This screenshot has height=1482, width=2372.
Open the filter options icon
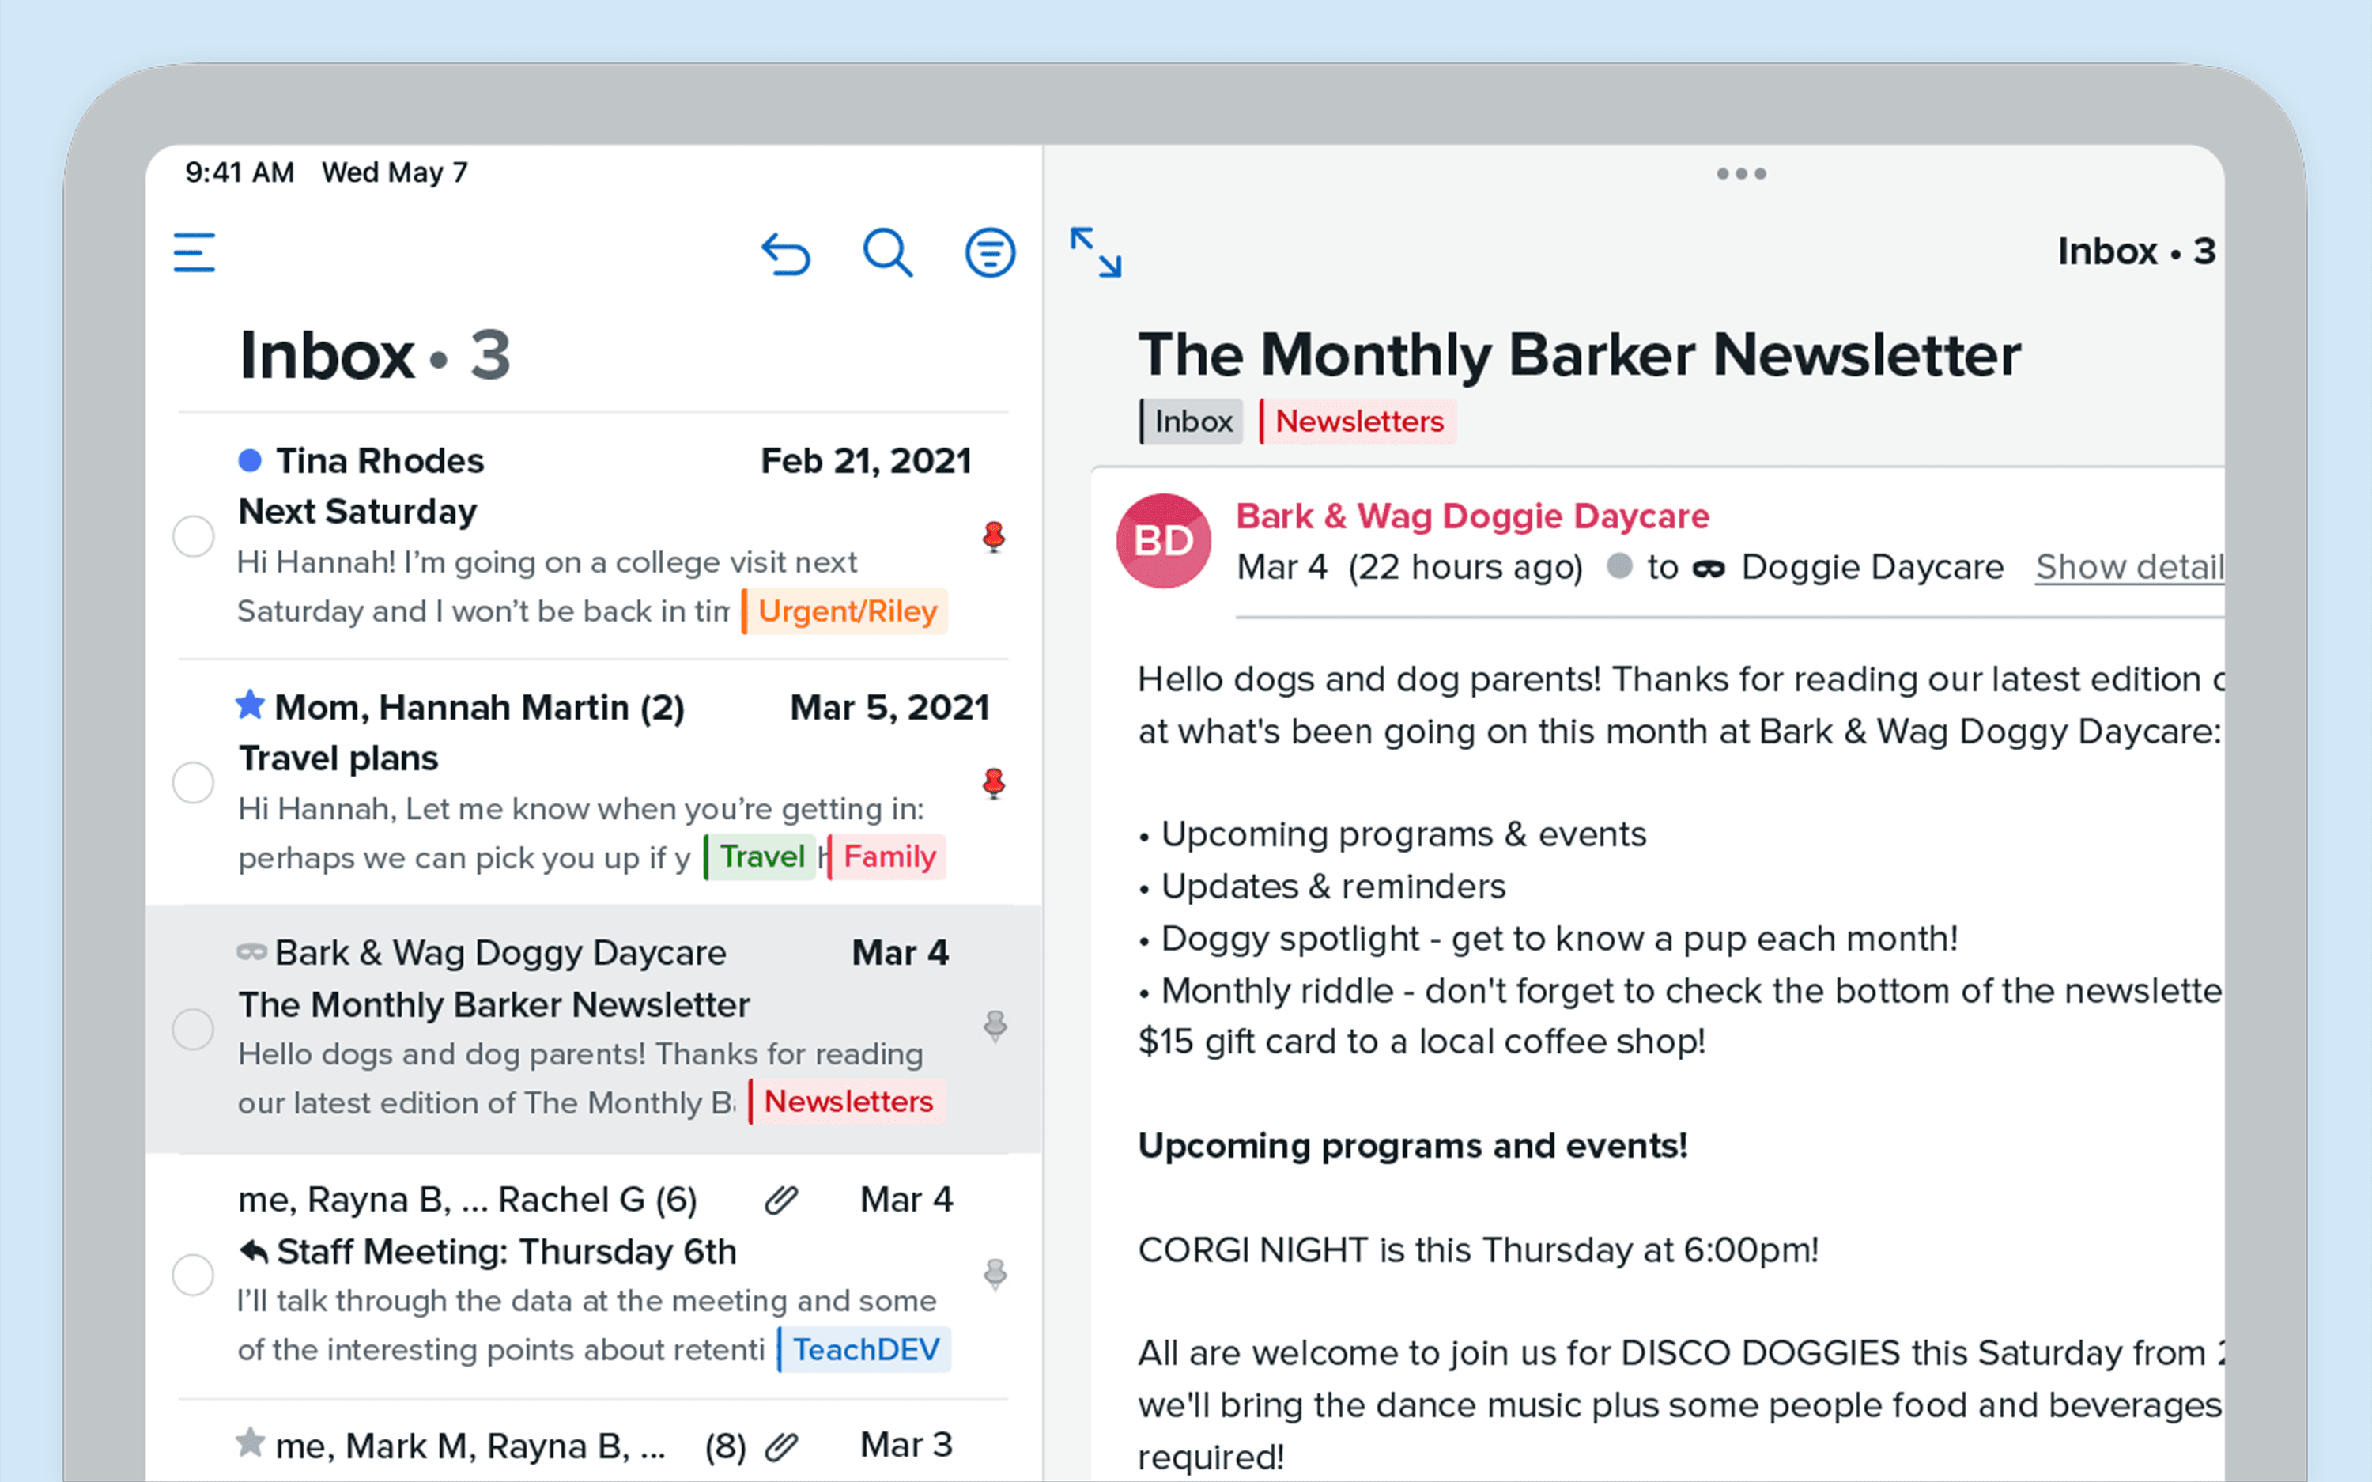[990, 254]
